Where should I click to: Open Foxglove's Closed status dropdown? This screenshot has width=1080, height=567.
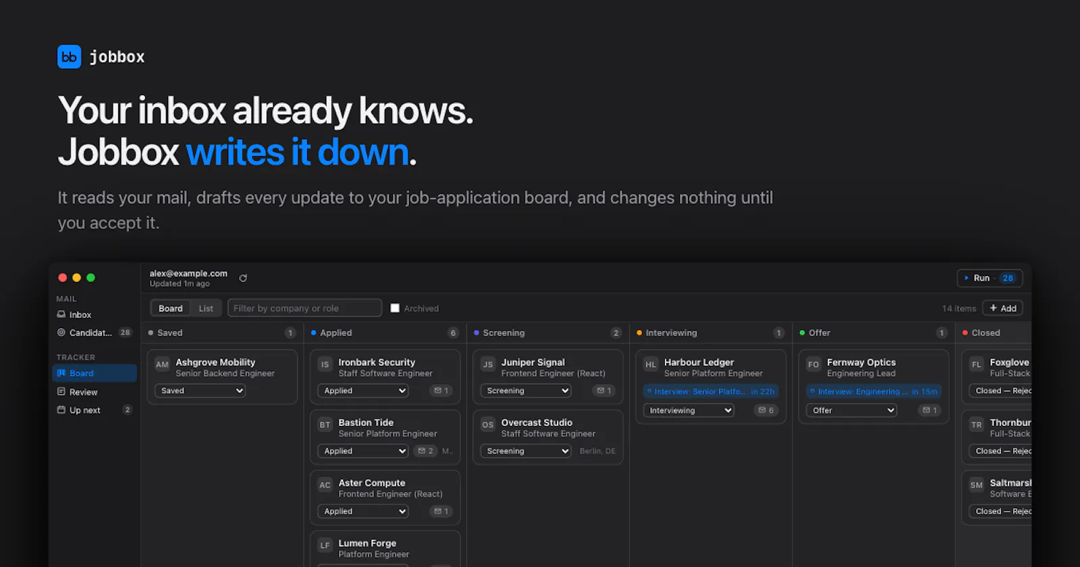(1000, 391)
